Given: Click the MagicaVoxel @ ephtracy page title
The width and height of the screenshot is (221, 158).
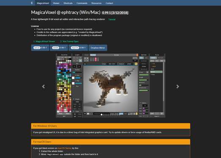Looking at the screenshot, I should (65, 12).
